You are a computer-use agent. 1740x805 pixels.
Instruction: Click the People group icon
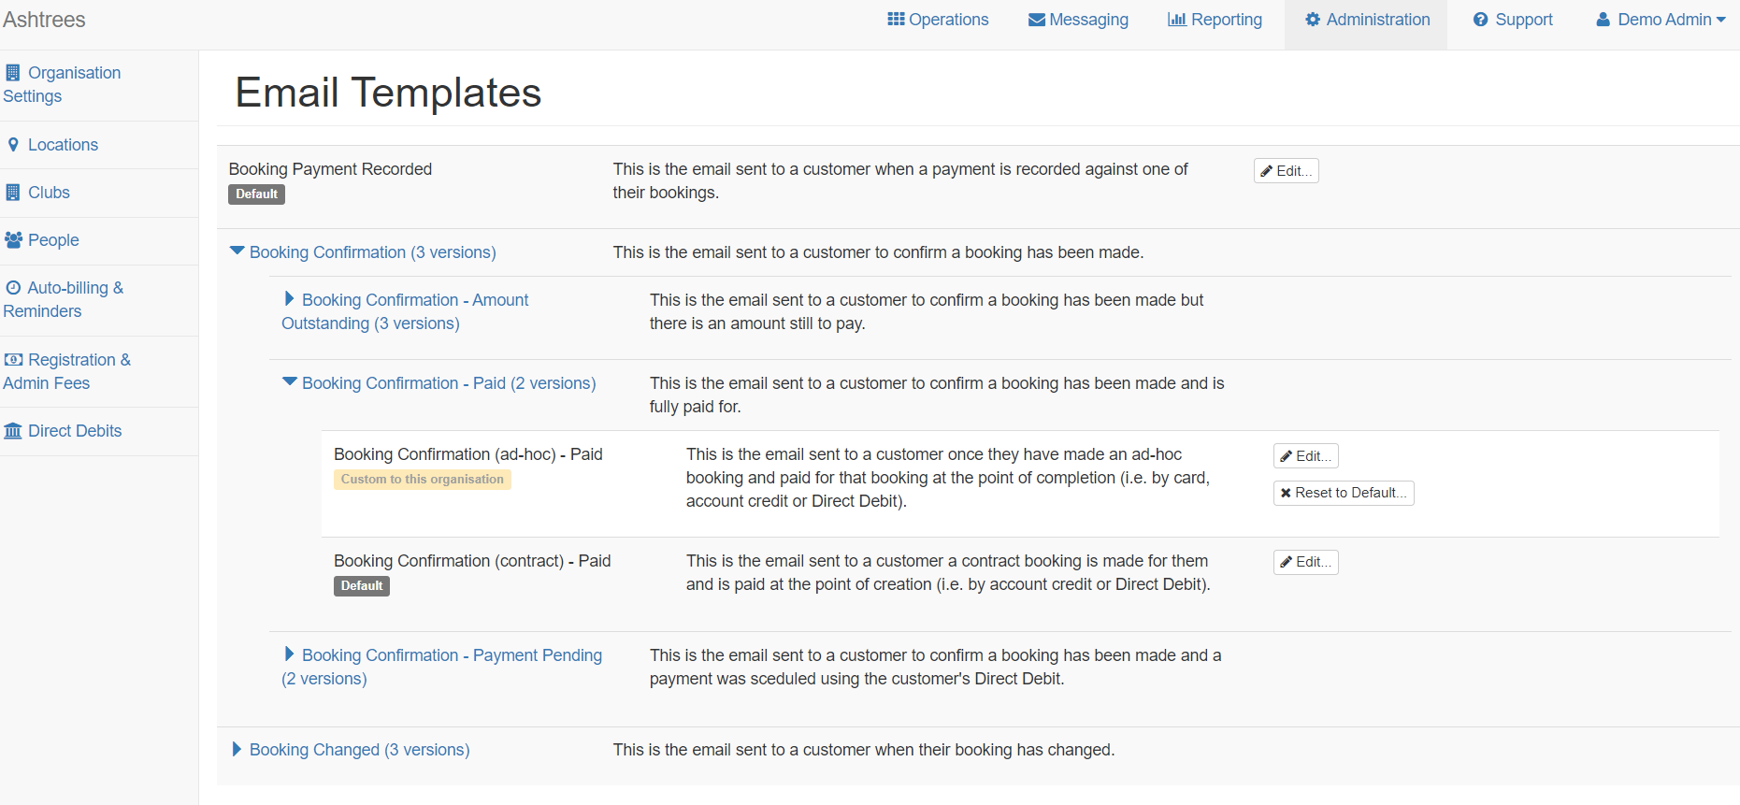(13, 240)
